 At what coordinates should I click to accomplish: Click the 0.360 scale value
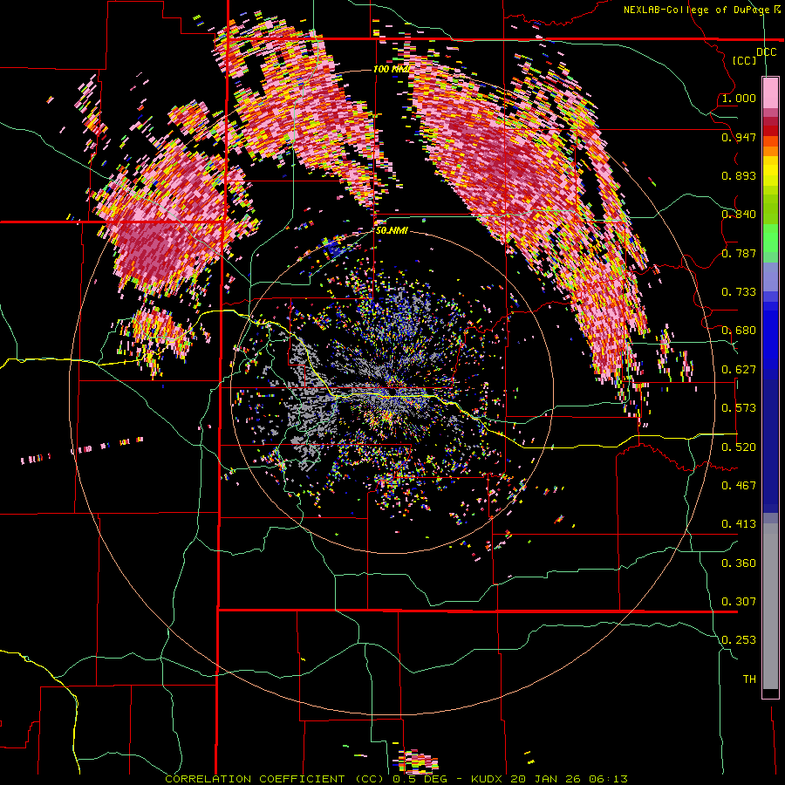point(739,563)
